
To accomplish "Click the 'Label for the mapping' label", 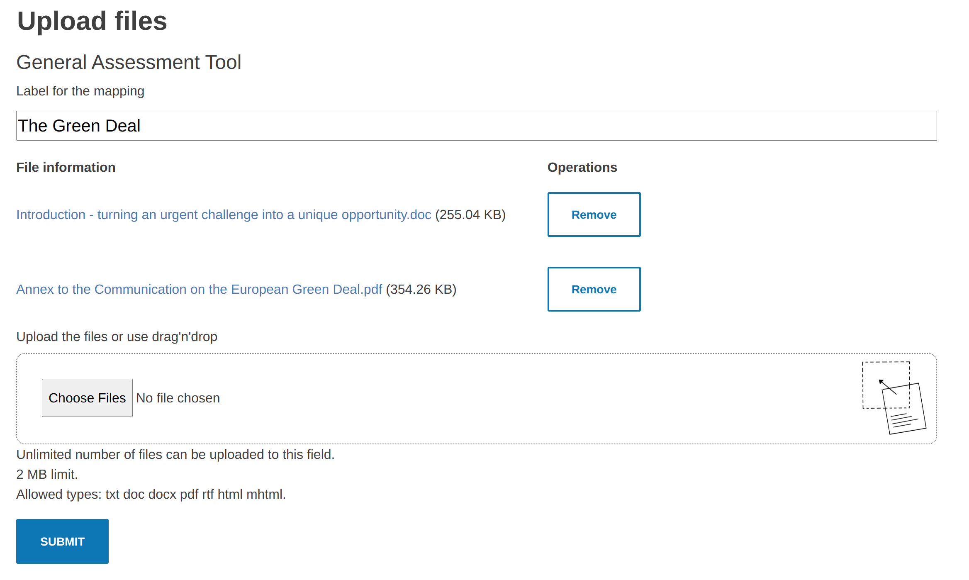I will click(80, 91).
